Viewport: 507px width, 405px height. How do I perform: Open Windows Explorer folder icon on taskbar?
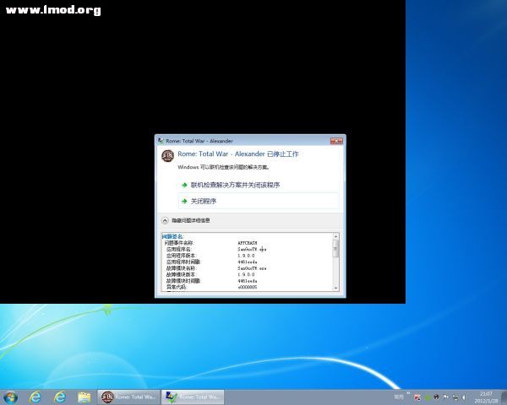coord(84,397)
